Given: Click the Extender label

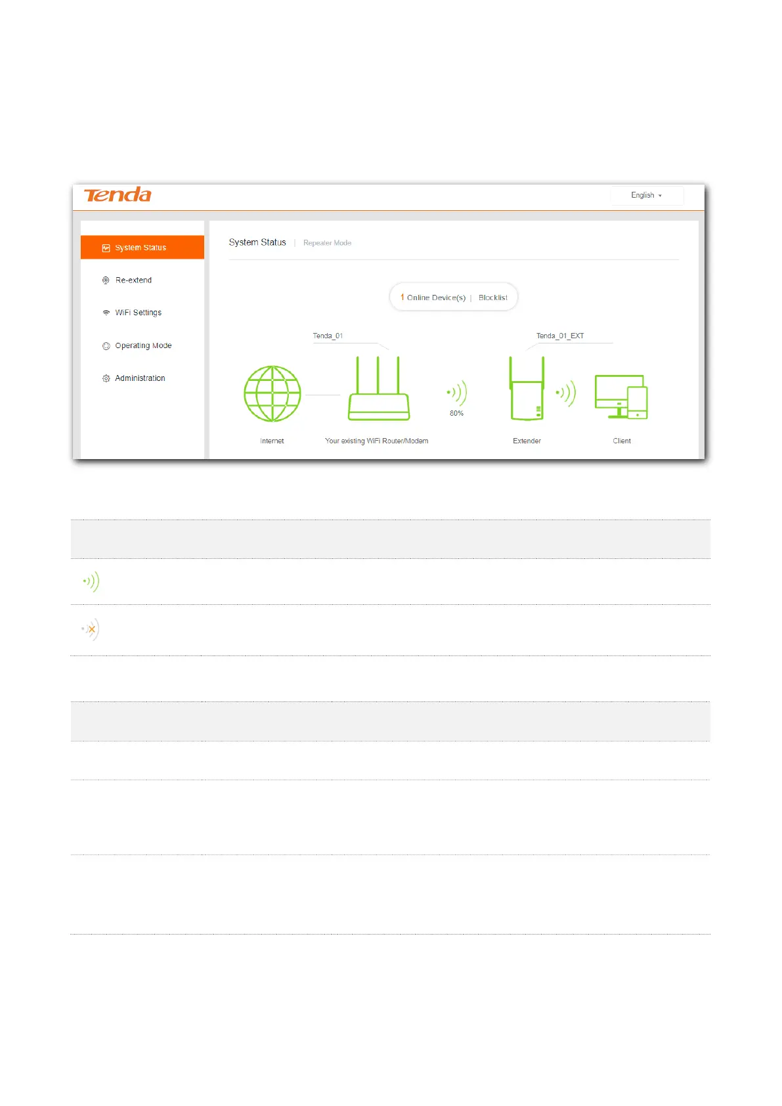Looking at the screenshot, I should (x=527, y=441).
